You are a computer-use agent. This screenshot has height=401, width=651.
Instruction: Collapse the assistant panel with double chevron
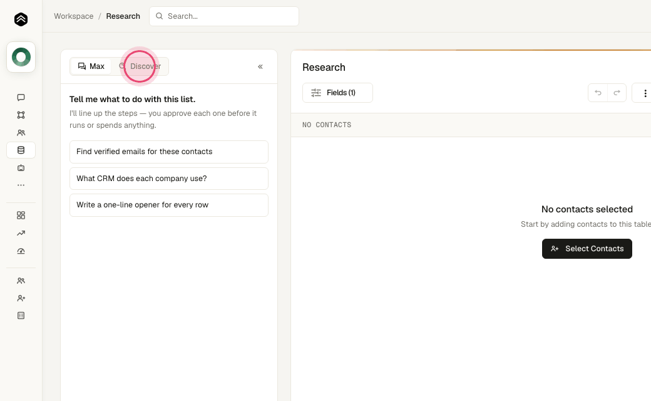(x=260, y=66)
